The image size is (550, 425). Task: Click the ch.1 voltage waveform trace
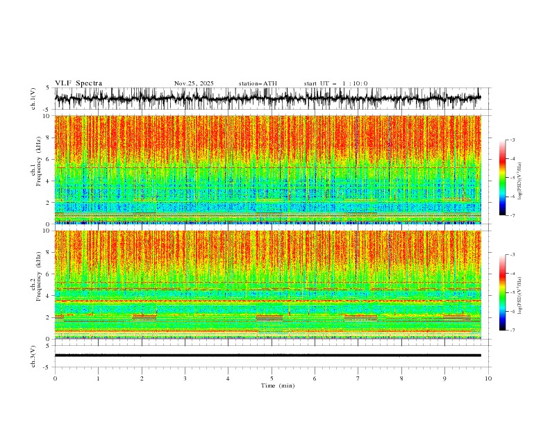[267, 99]
